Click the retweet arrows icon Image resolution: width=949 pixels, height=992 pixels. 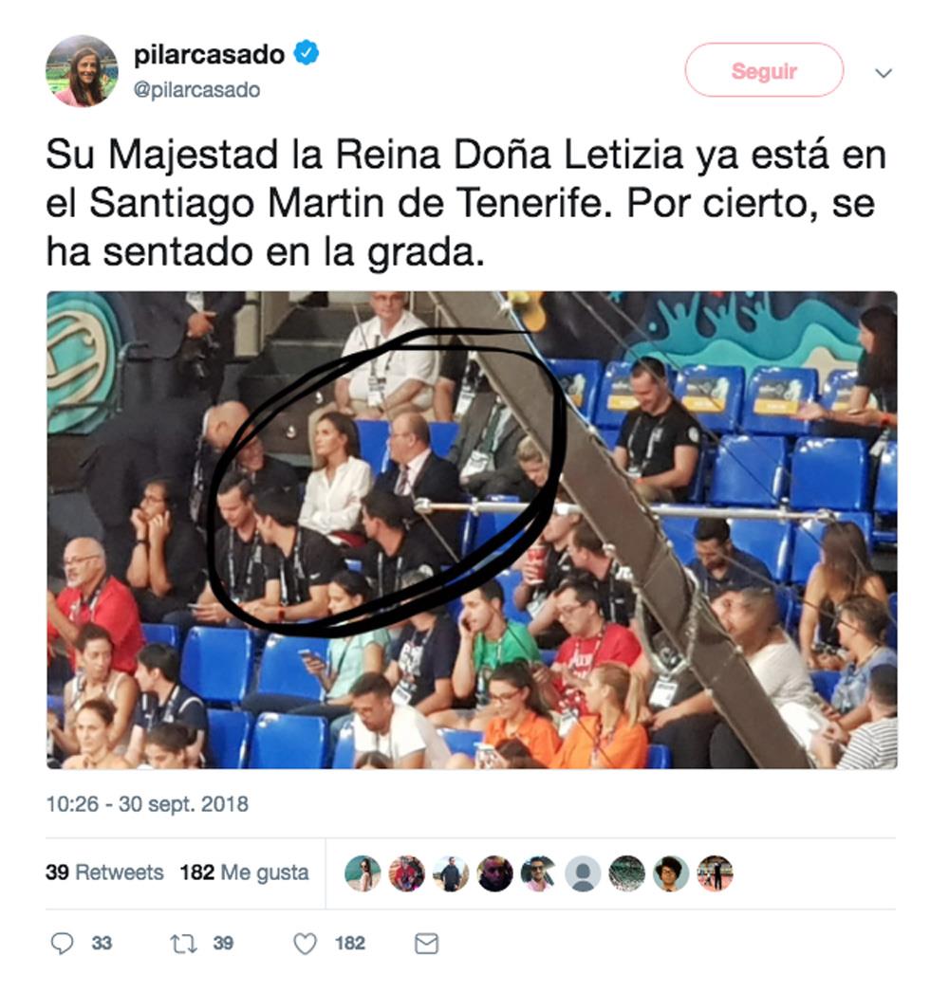(x=183, y=944)
